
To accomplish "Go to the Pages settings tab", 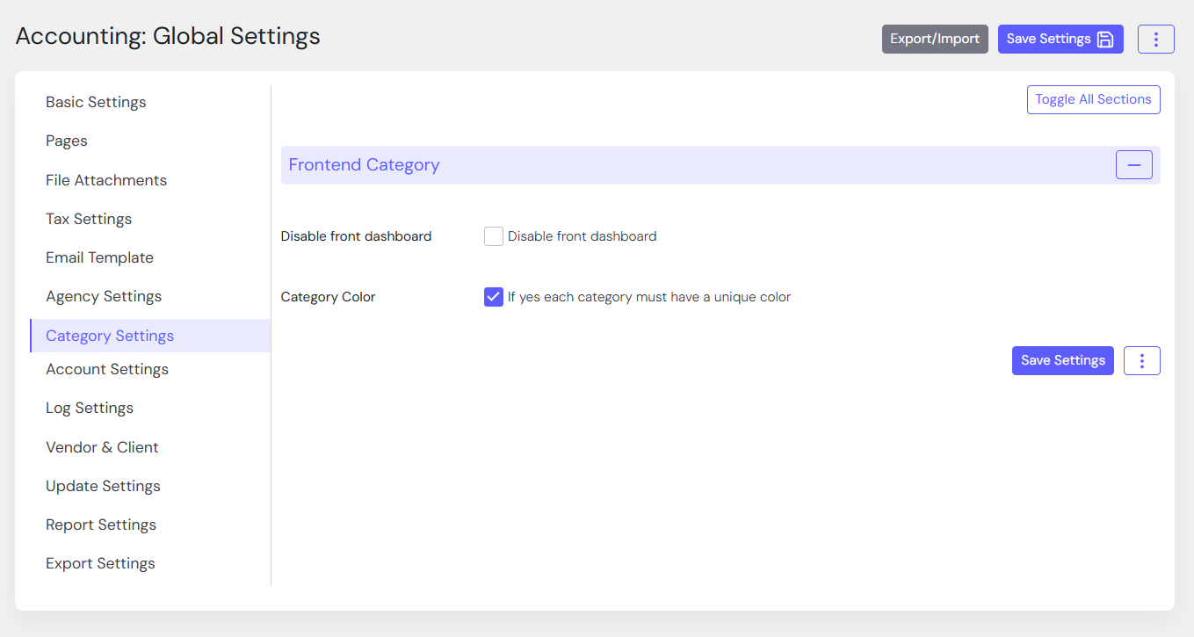I will (x=67, y=141).
